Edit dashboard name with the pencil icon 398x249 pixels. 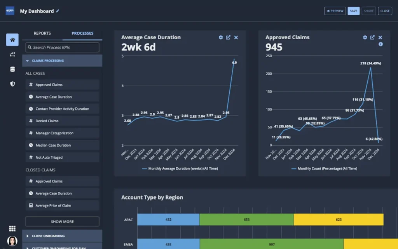click(58, 11)
